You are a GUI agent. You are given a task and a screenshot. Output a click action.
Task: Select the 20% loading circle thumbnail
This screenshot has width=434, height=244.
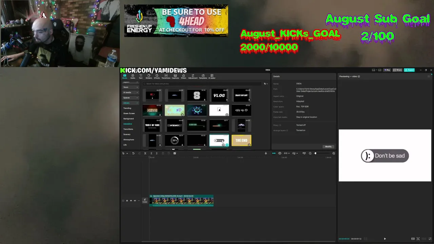175,140
